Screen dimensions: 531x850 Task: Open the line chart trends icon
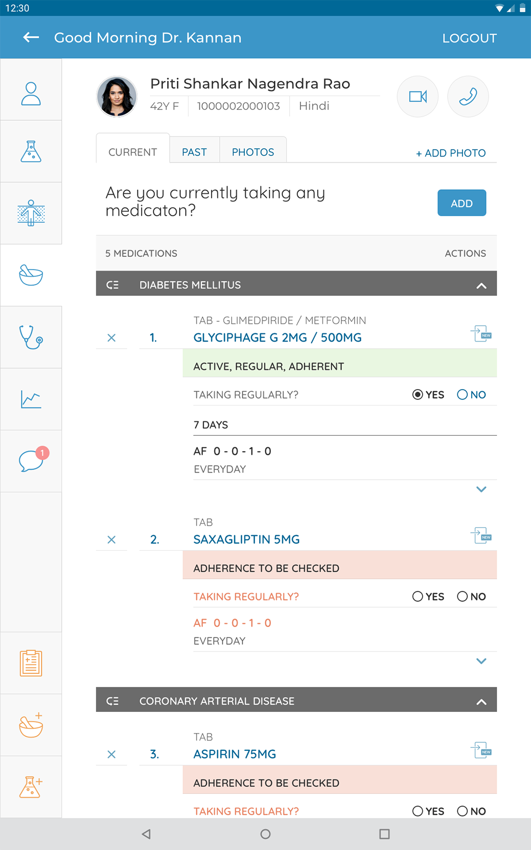[x=31, y=399]
